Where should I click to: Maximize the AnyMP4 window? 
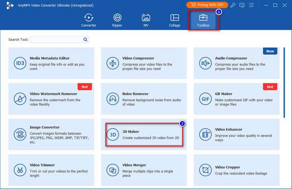(275, 5)
